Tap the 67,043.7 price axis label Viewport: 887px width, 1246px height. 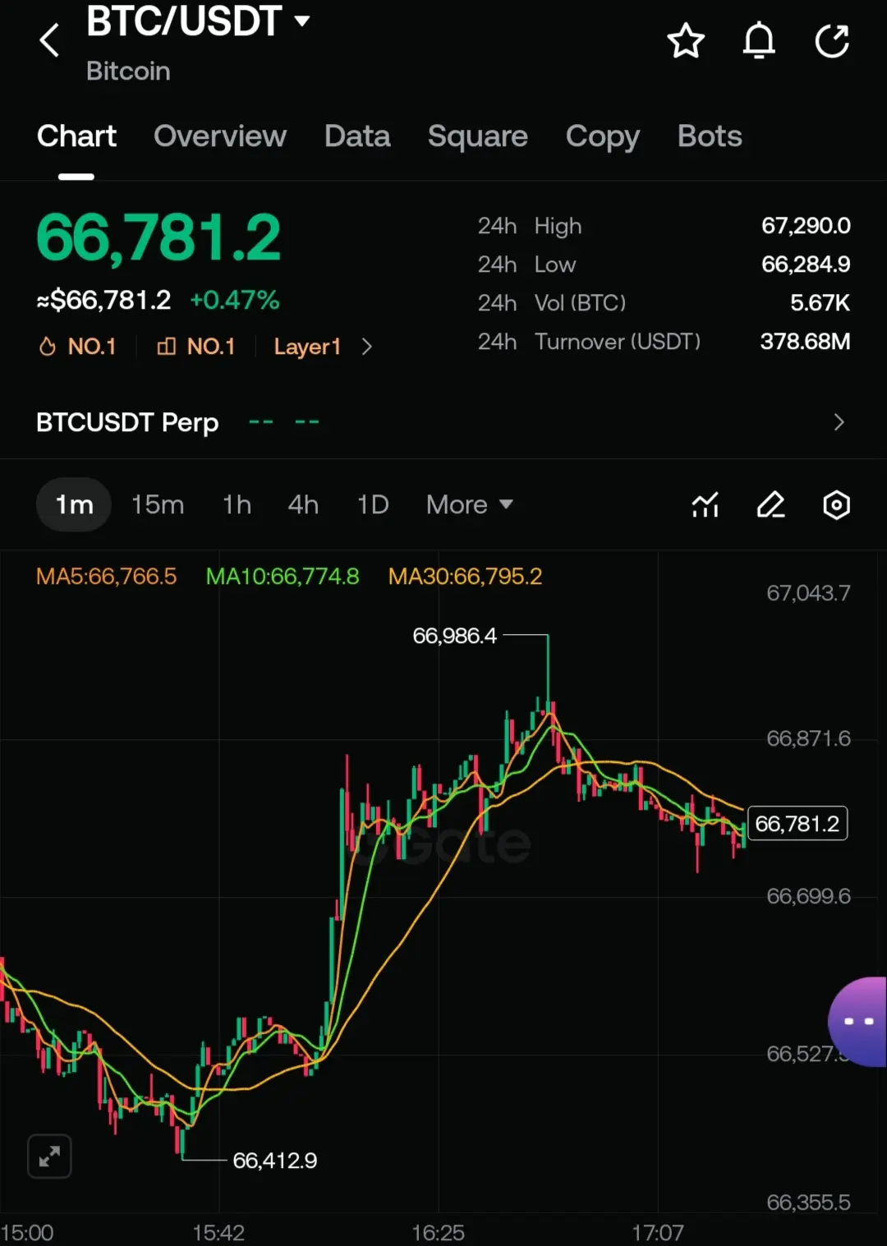(808, 593)
